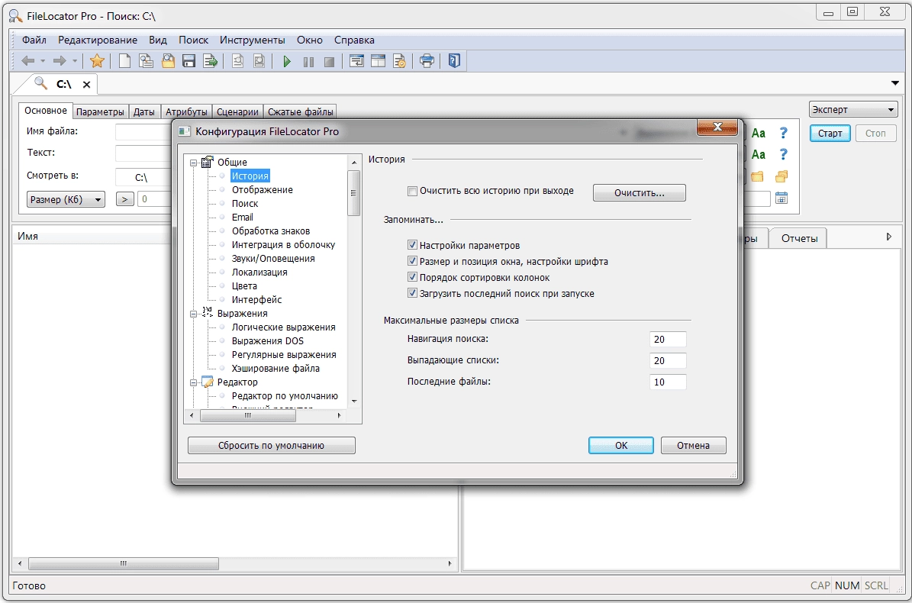Image resolution: width=912 pixels, height=603 pixels.
Task: Collapse the 'Общие' tree node
Action: [x=193, y=163]
